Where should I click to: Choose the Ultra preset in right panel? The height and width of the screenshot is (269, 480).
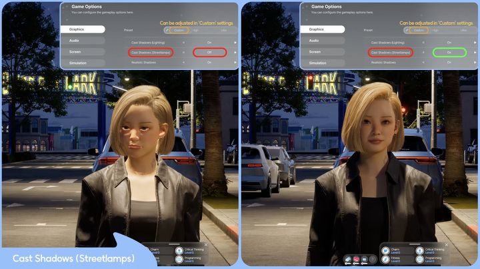(464, 30)
